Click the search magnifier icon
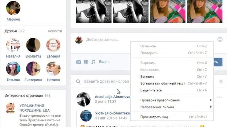Viewport: 227px width, 127px height. [78, 81]
